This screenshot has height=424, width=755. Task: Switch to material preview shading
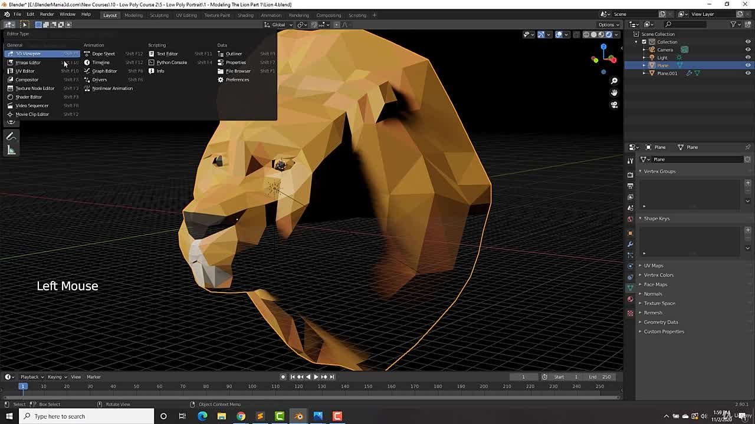[x=601, y=34]
